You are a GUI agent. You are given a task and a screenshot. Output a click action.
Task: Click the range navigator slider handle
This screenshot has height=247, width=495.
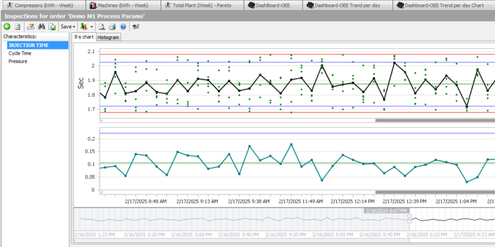pos(410,219)
